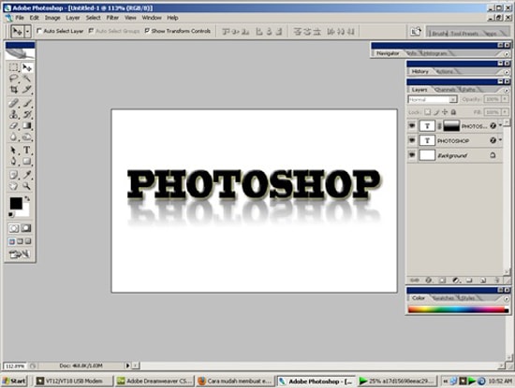This screenshot has width=515, height=388.
Task: Open the Opacity slider arrow
Action: 505,99
